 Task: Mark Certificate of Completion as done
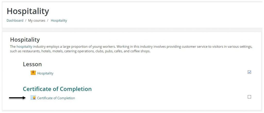click(249, 97)
